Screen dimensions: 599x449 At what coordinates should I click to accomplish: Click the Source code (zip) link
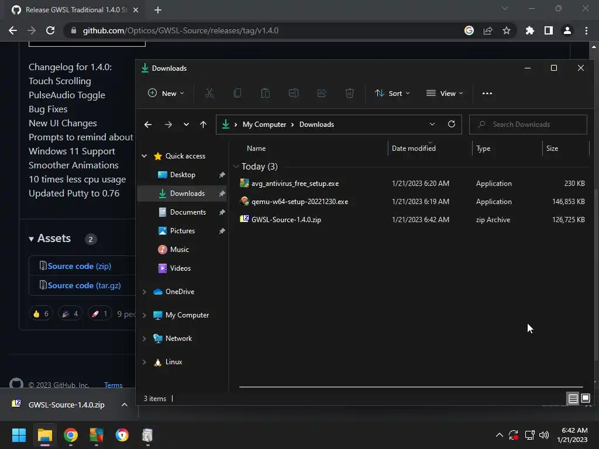(79, 266)
